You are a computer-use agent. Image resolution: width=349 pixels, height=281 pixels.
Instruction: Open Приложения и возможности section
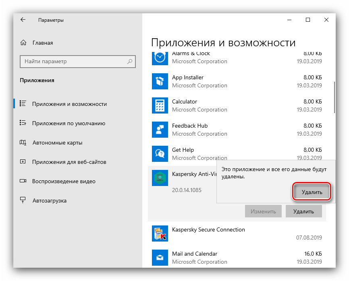click(x=69, y=104)
